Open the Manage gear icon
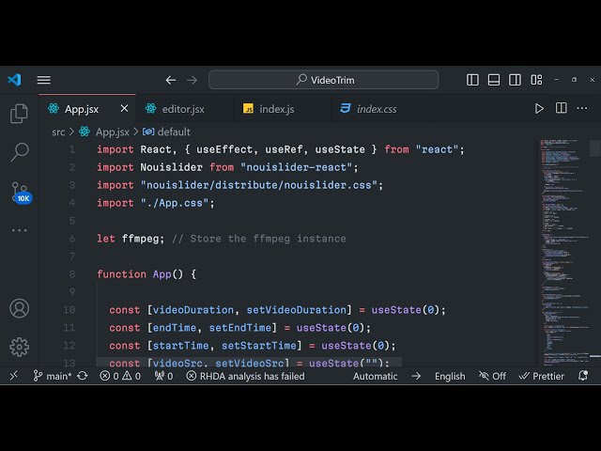This screenshot has width=601, height=451. (x=19, y=347)
